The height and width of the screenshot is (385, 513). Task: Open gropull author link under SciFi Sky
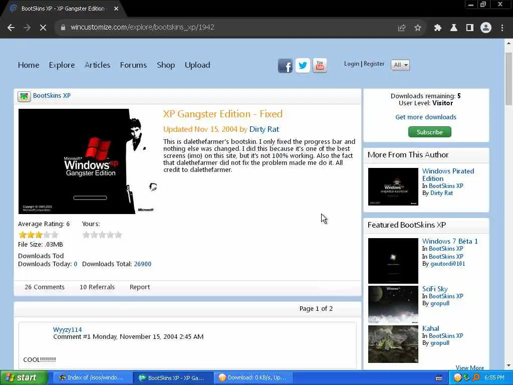pyautogui.click(x=440, y=303)
